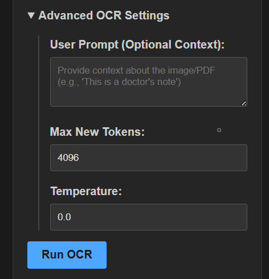Click inside the Max New Tokens field

[x=149, y=157]
